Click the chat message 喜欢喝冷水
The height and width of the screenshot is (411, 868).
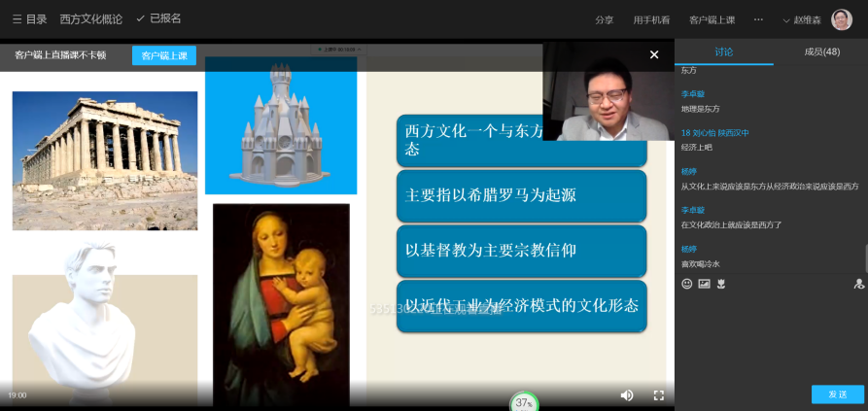point(700,264)
